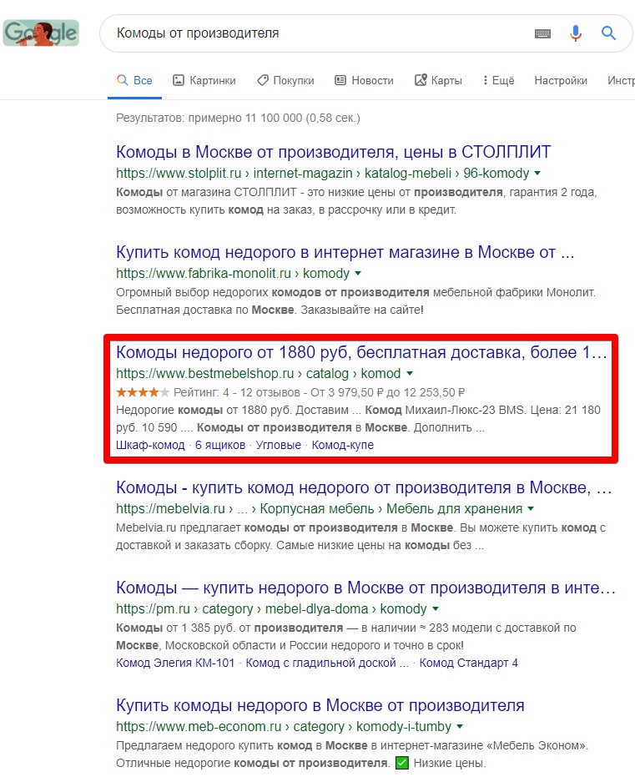Viewport: 635px width, 777px height.
Task: Expand dropdown arrow beside pm.ru URL
Action: [x=436, y=609]
